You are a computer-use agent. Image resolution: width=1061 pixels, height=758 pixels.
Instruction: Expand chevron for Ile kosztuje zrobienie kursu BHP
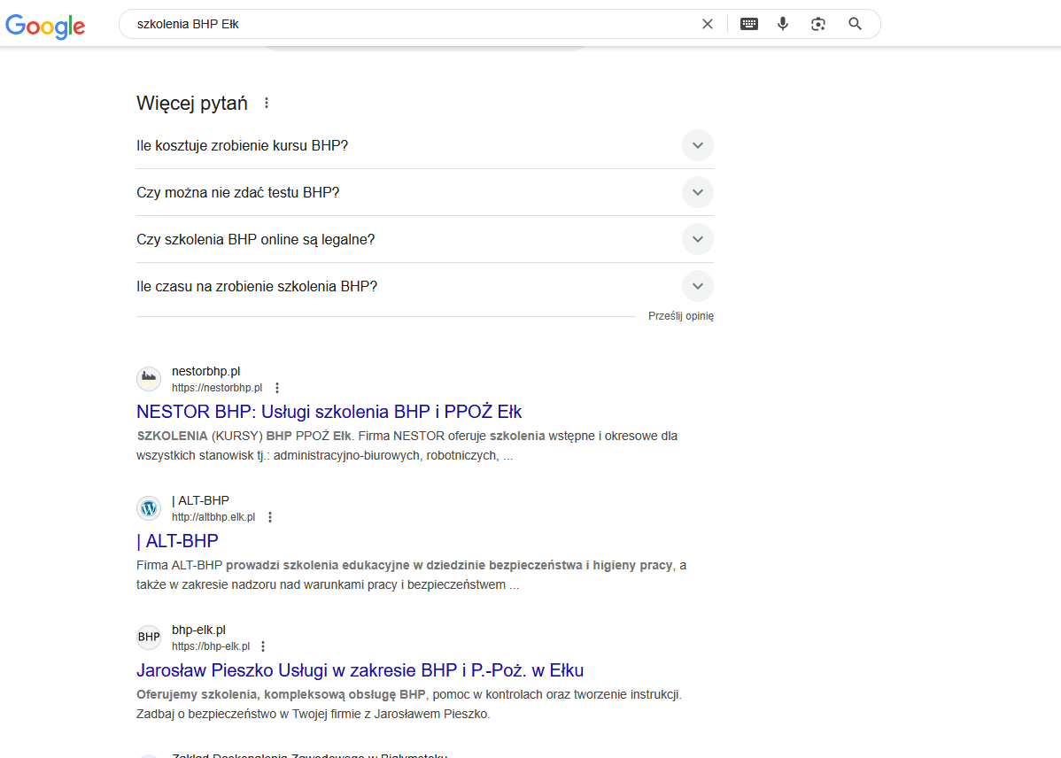[x=698, y=145]
